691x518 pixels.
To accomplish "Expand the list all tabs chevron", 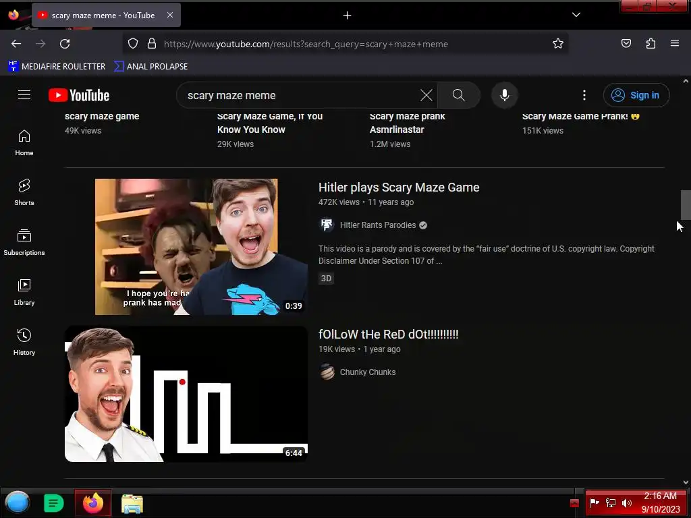I will click(x=576, y=15).
